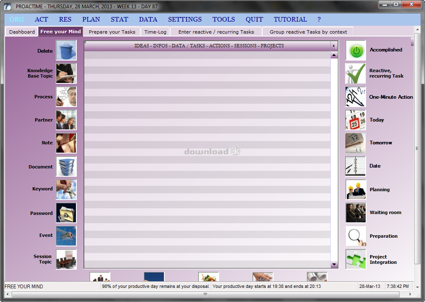Viewport: 425px width, 302px height.
Task: Open the Preparation magnifying glass icon
Action: 356,236
